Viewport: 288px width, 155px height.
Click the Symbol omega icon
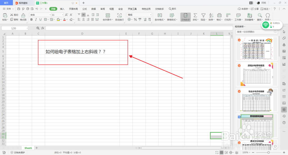pyautogui.click(x=268, y=16)
